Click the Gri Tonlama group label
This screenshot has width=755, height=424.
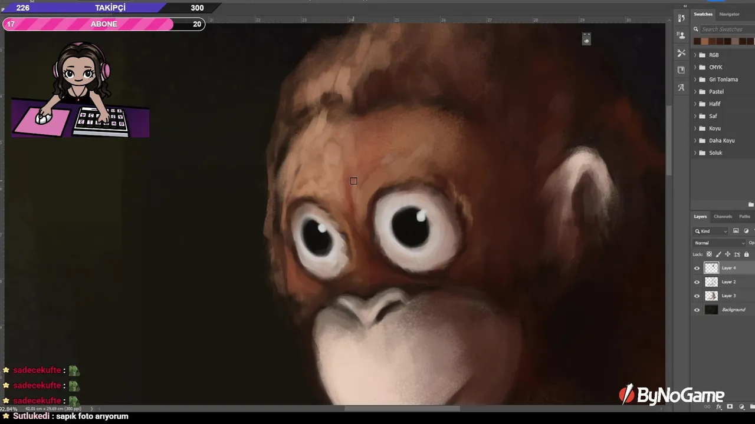point(723,79)
